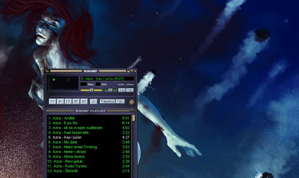Select track "1. Azra - Anđeli"

(x=89, y=118)
